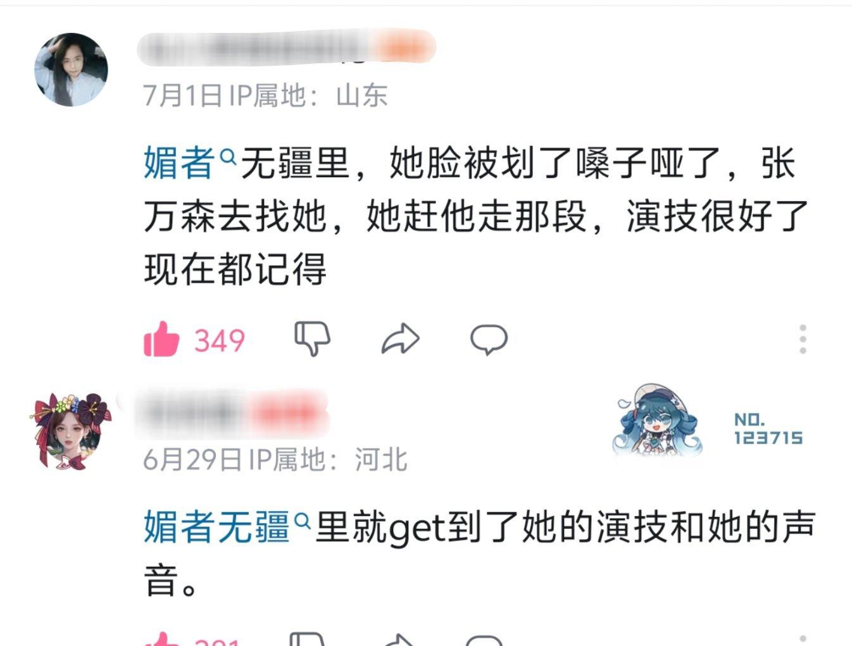Open the blue-haired chibi fan badge
The width and height of the screenshot is (852, 646).
(x=658, y=420)
